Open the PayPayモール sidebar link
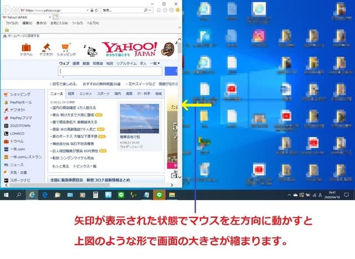Viewport: 355px width, 259px height. pos(21,102)
